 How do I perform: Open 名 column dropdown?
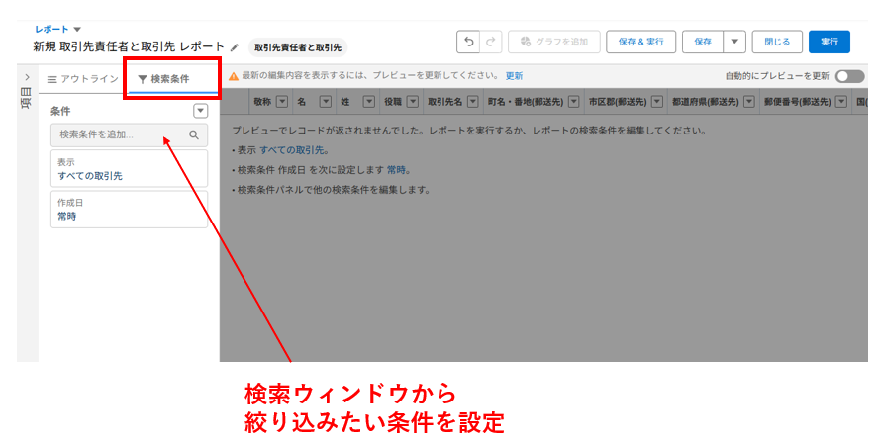pos(325,102)
